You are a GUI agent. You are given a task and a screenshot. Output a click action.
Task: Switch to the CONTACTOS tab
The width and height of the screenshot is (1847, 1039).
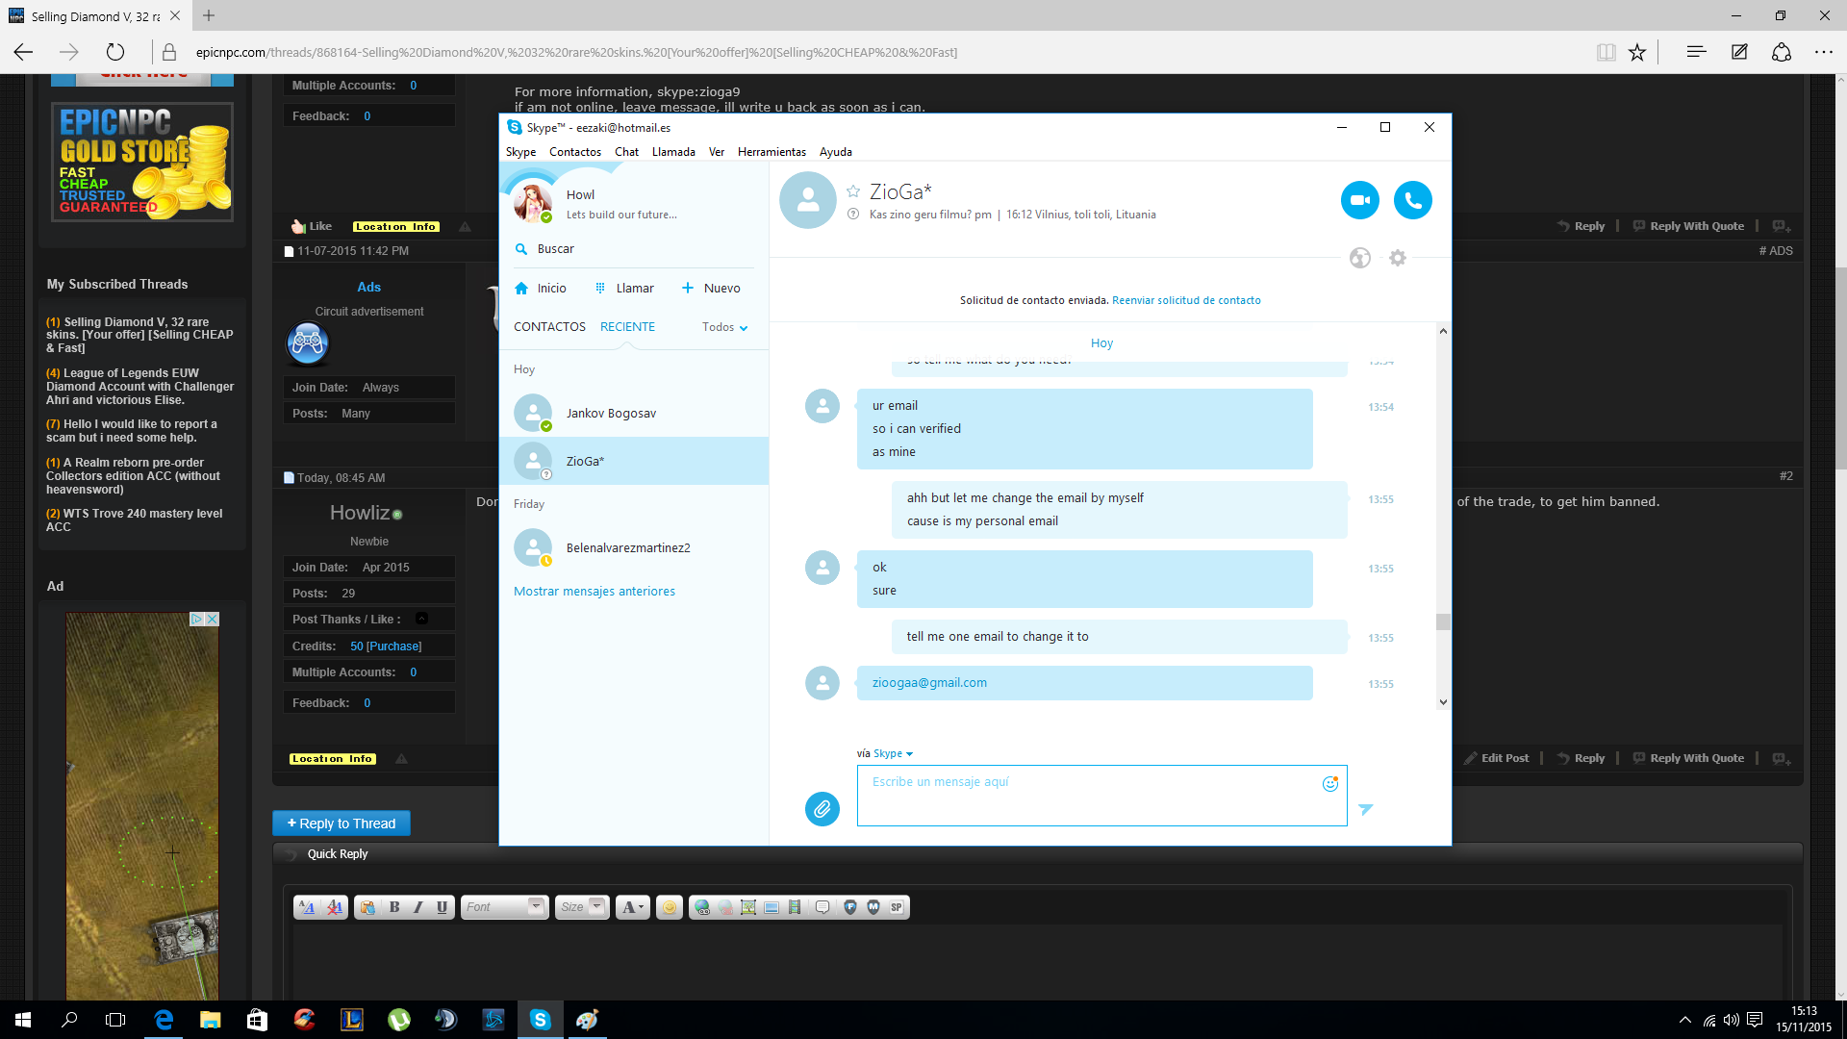(549, 327)
